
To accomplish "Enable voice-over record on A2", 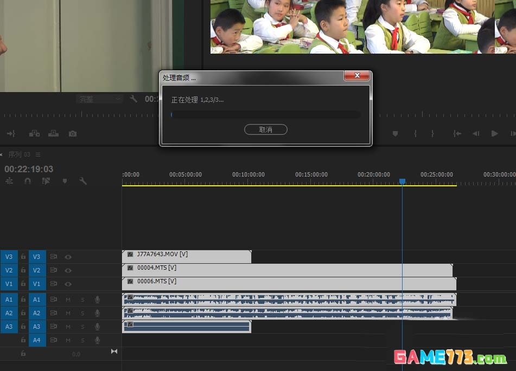I will pyautogui.click(x=98, y=313).
